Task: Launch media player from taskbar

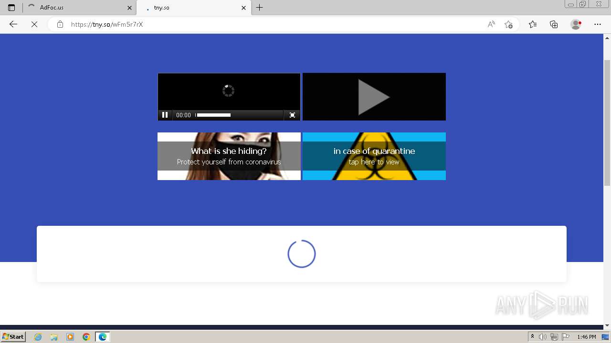Action: pos(70,337)
